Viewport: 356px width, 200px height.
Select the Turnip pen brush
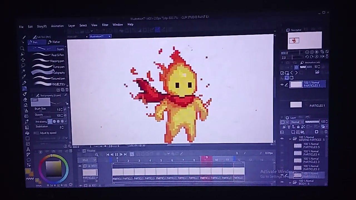[47, 67]
